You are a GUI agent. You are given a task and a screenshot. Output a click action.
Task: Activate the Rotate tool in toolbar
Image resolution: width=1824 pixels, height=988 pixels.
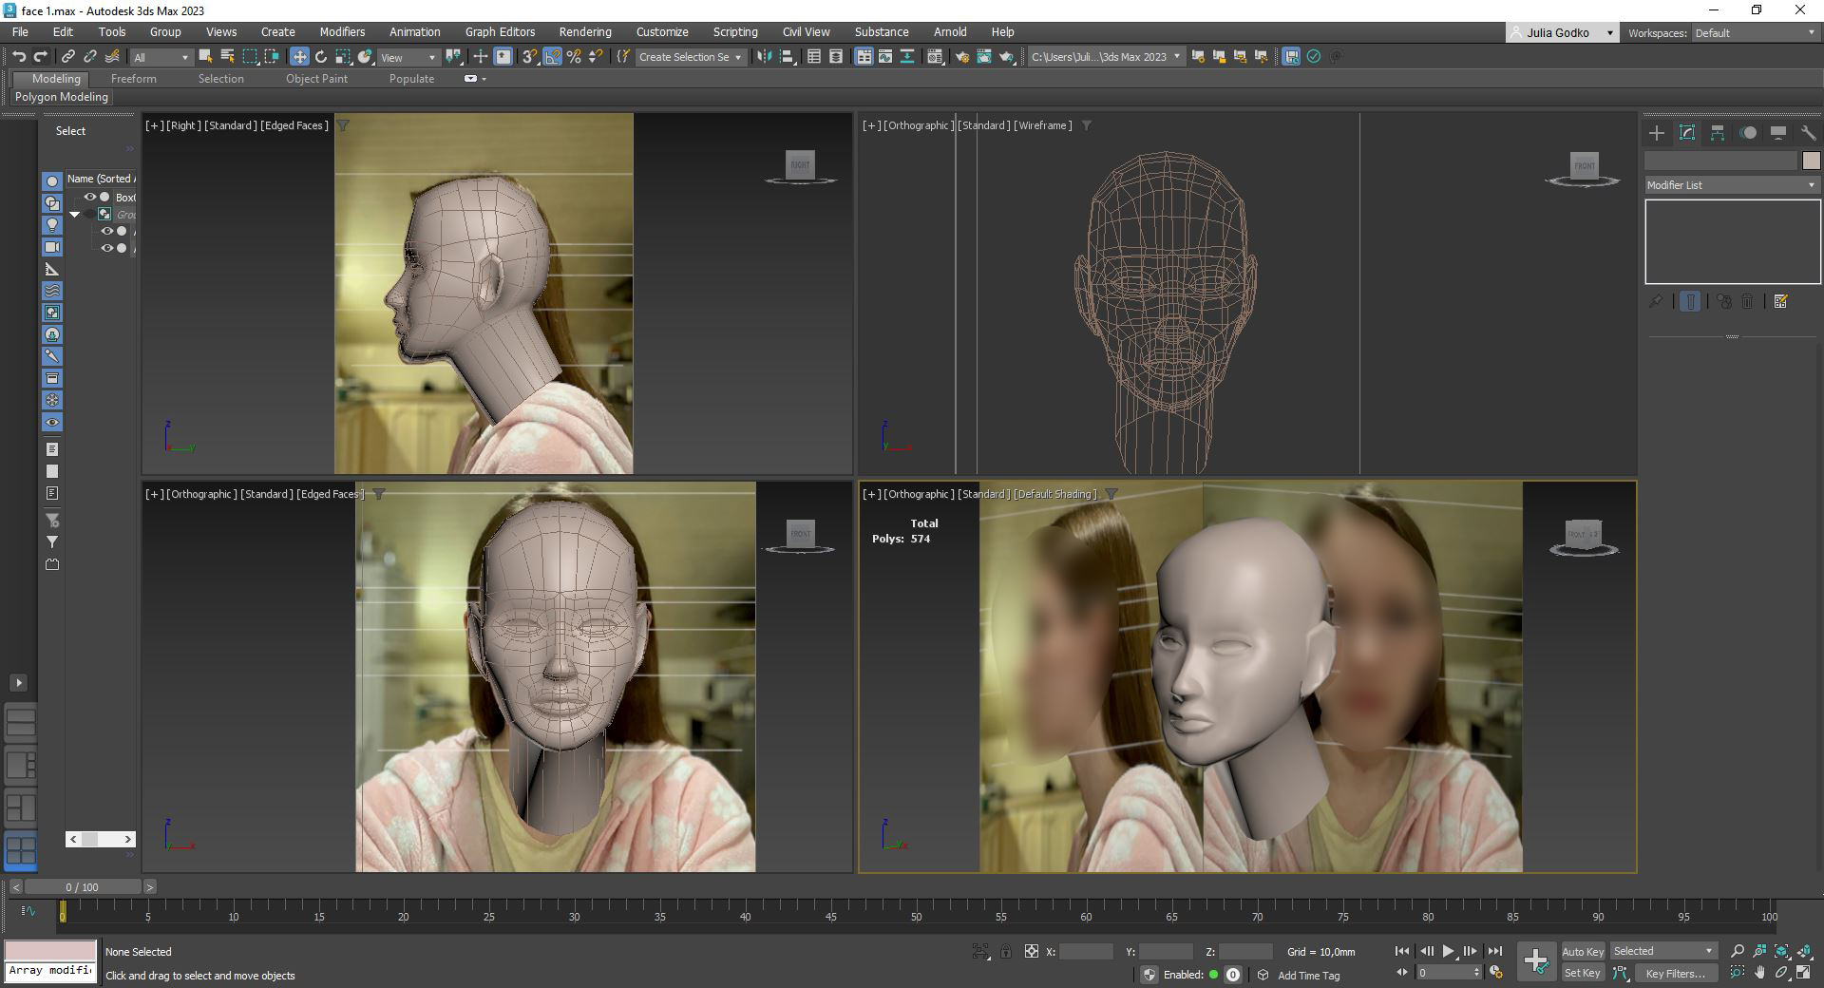coord(321,57)
